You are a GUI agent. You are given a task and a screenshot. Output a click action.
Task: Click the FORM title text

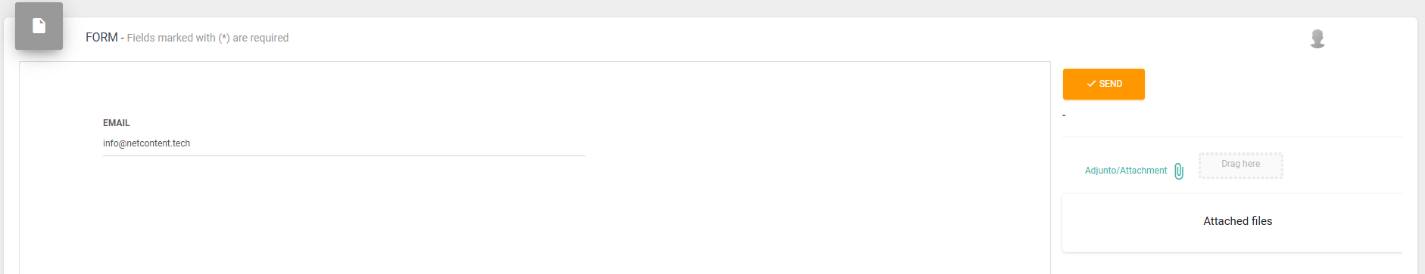point(101,38)
